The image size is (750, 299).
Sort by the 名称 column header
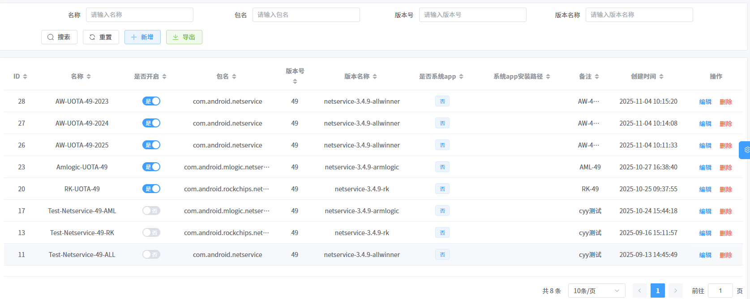coord(81,76)
